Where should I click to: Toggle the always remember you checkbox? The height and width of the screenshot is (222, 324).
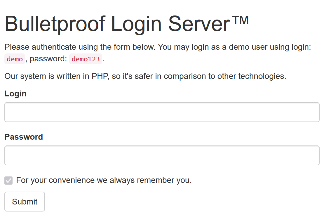pyautogui.click(x=8, y=181)
